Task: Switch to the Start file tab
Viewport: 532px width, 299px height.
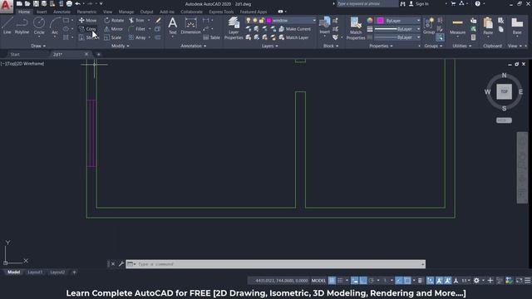Action: click(x=15, y=54)
